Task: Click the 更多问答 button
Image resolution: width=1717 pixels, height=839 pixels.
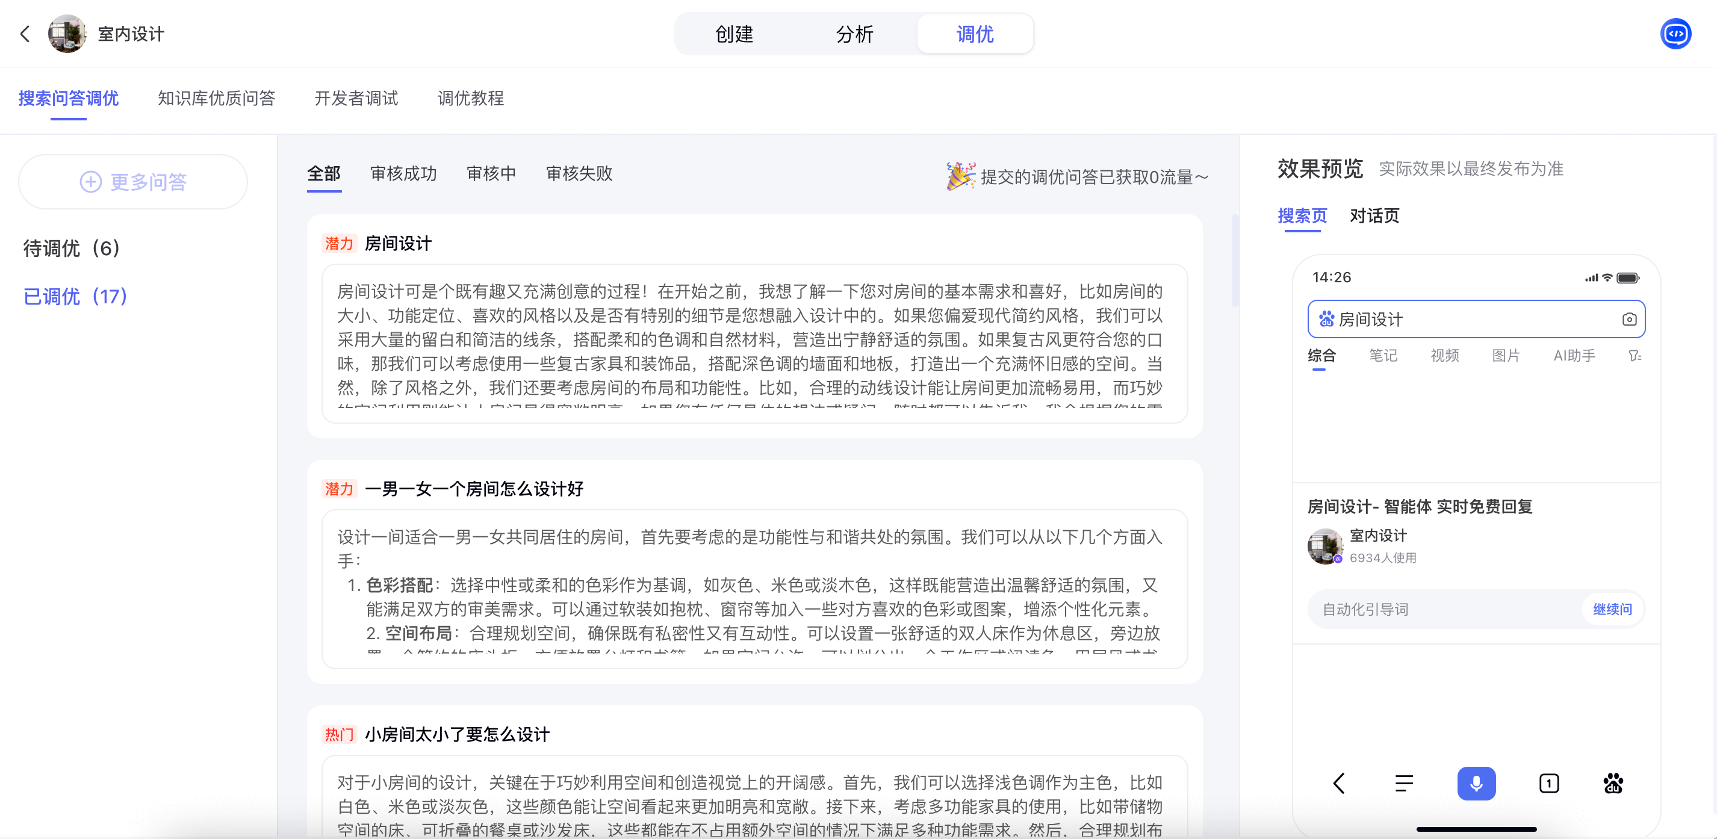Action: coord(132,182)
